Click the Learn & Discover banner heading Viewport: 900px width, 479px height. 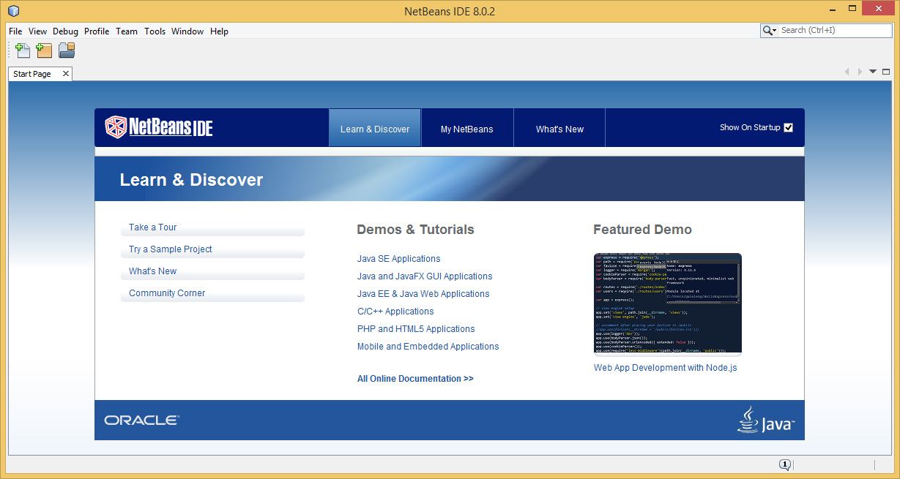191,180
